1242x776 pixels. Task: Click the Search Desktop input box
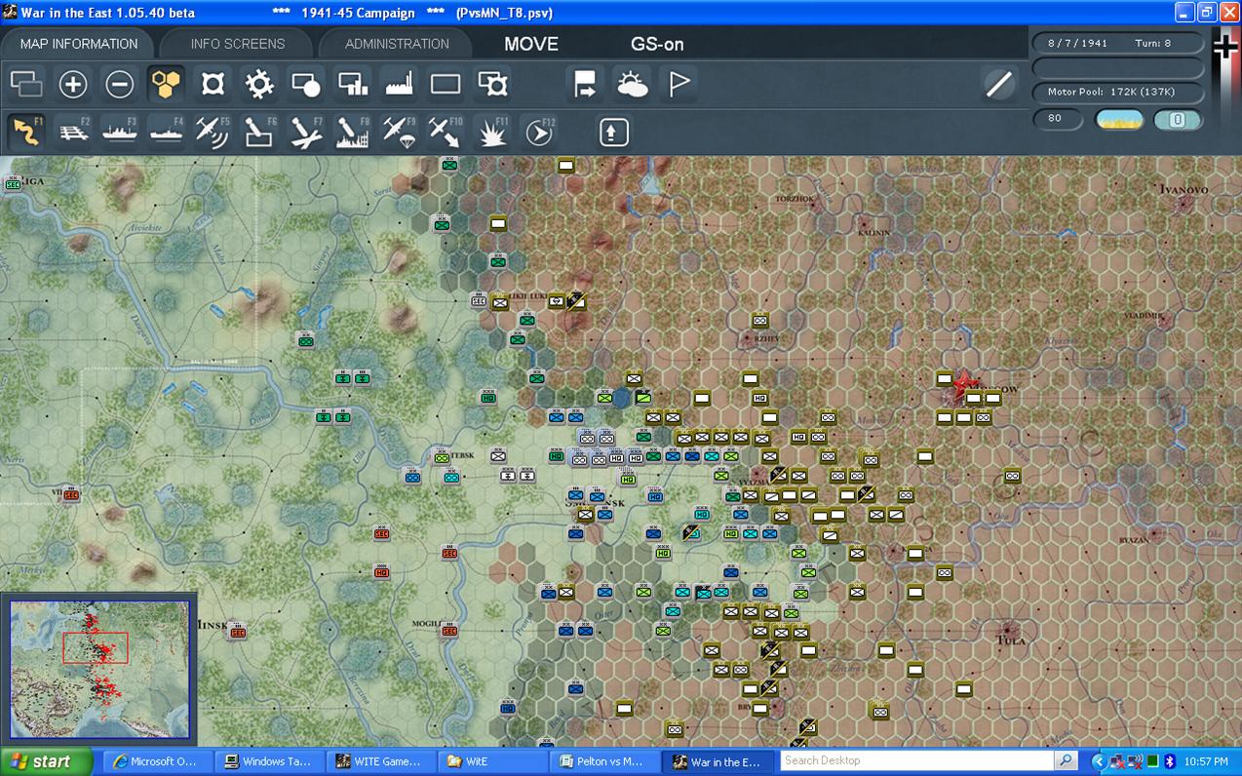tap(916, 760)
